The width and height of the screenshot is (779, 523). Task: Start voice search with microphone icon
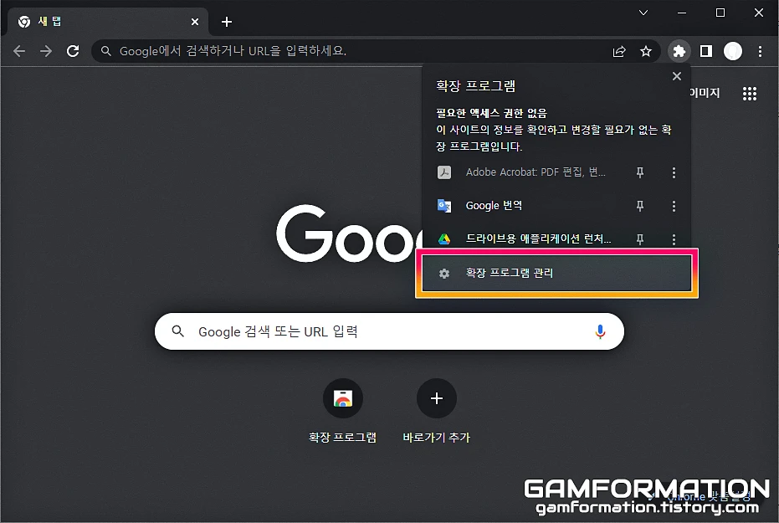[x=600, y=331]
